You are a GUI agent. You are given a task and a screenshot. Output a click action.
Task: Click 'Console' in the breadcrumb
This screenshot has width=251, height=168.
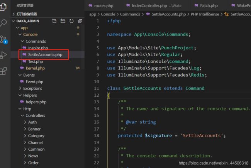point(108,14)
